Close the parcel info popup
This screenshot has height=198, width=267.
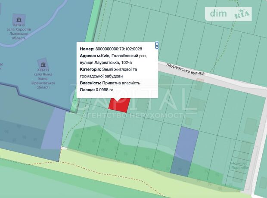[x=157, y=45]
